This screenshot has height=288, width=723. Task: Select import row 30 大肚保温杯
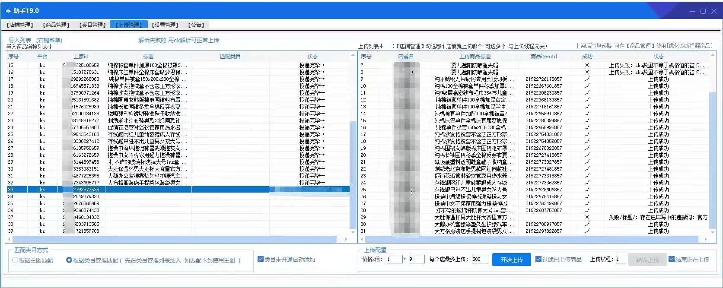[x=178, y=169]
